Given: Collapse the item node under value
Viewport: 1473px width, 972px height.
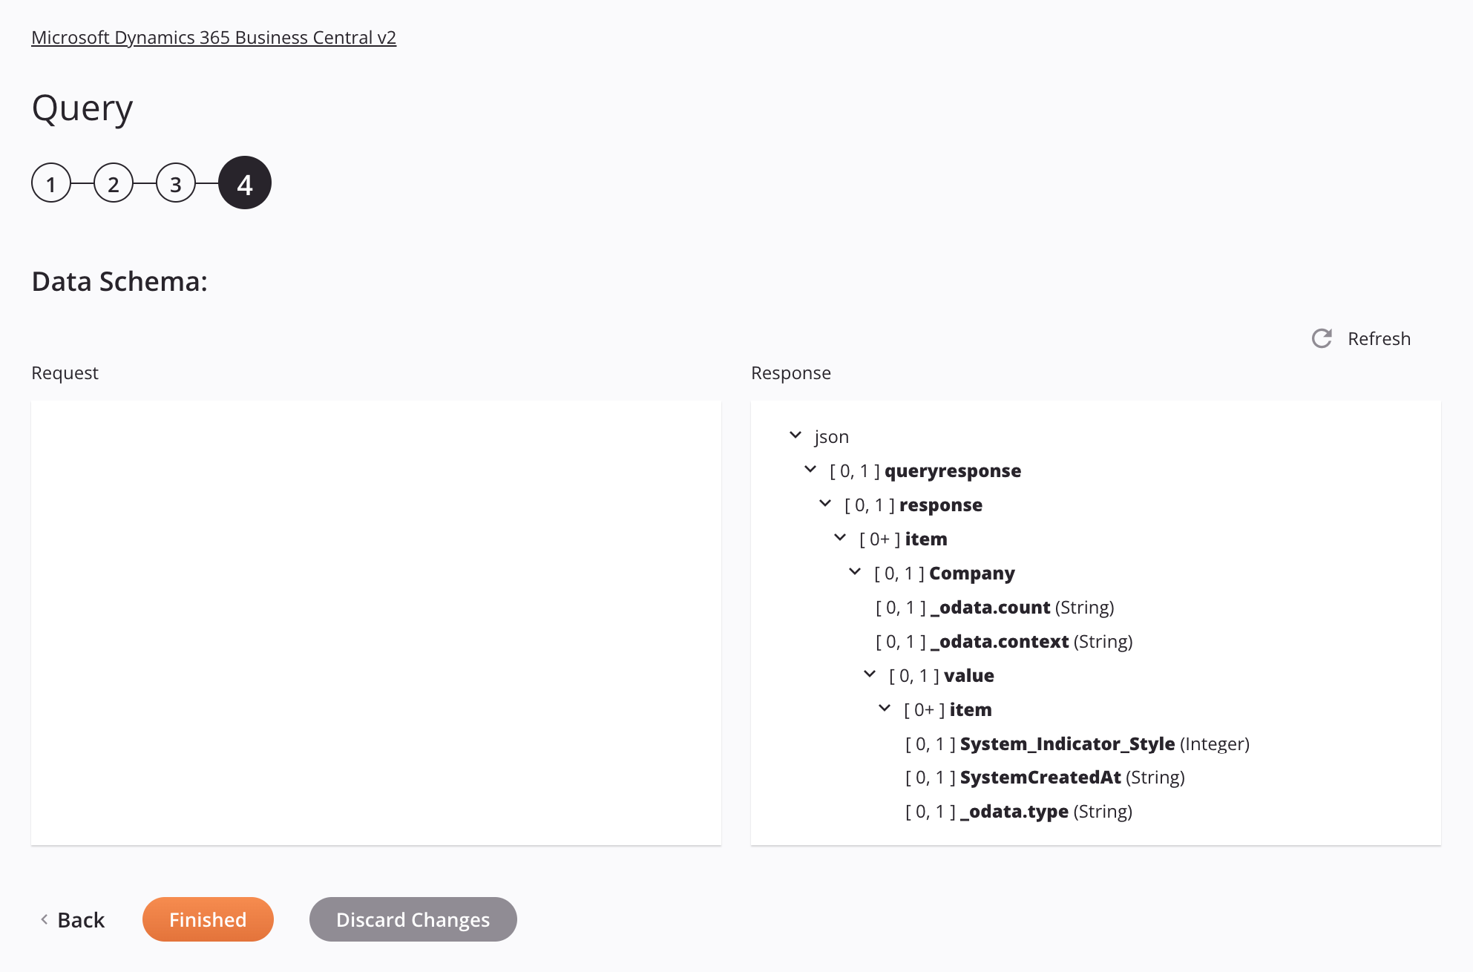Looking at the screenshot, I should coord(883,709).
